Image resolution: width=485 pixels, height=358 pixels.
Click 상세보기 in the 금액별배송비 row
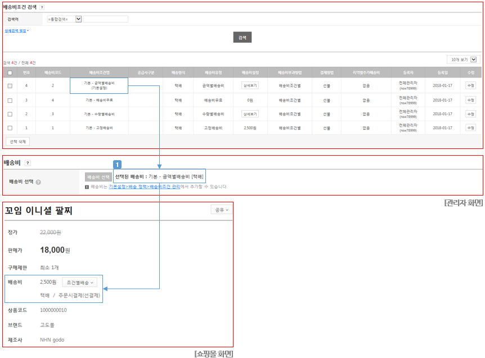[x=250, y=85]
